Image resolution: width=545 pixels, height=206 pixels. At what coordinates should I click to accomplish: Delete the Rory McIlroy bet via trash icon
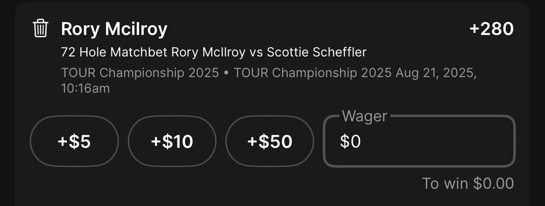(41, 29)
